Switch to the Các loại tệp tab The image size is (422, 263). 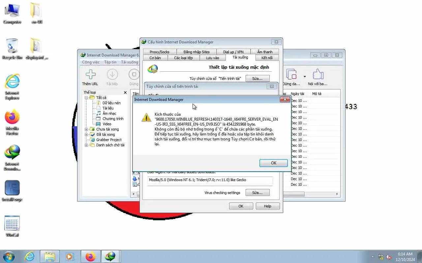(183, 58)
